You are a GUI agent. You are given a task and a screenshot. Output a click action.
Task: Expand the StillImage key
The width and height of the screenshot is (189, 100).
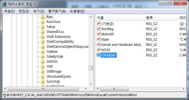click(x=38, y=72)
